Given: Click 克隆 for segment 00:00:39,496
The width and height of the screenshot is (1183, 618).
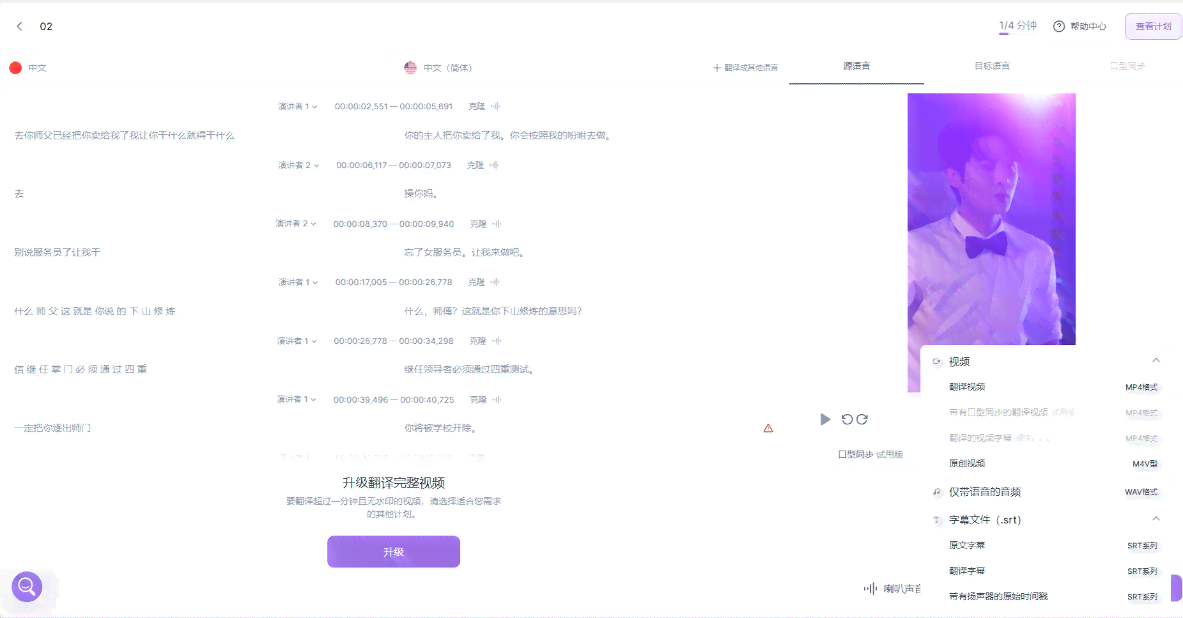Looking at the screenshot, I should pyautogui.click(x=478, y=400).
